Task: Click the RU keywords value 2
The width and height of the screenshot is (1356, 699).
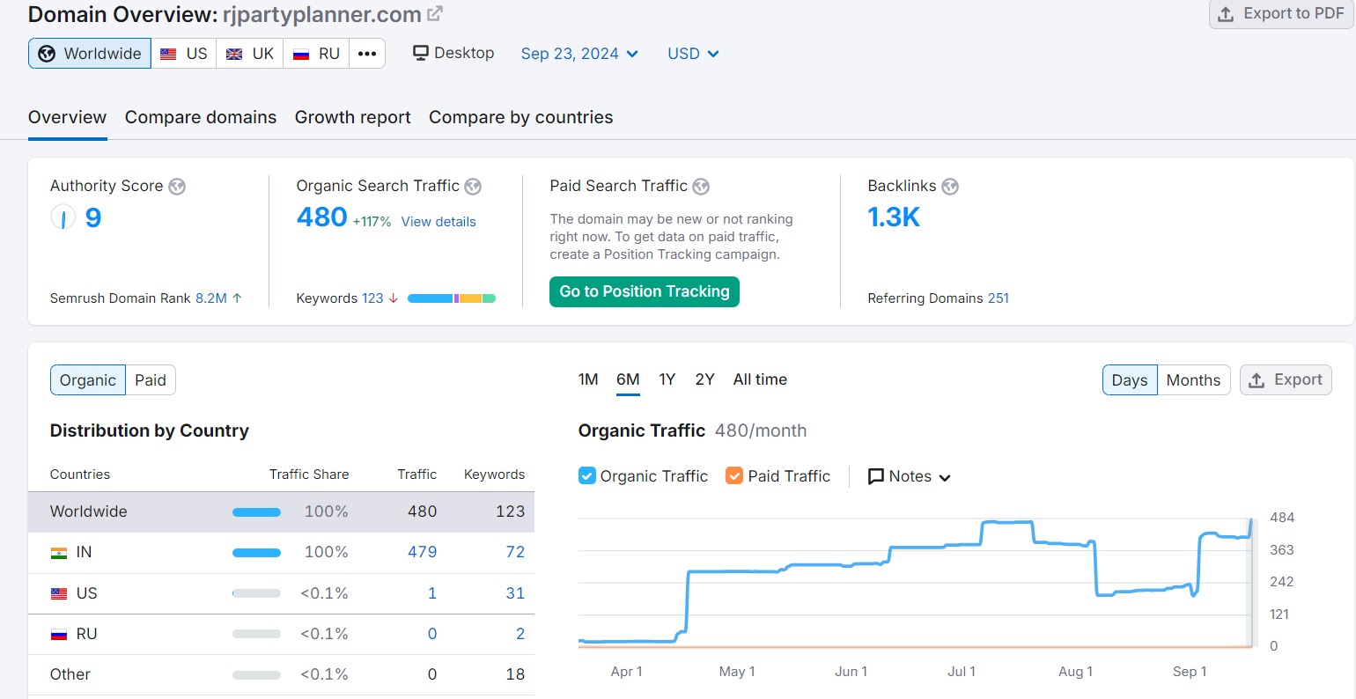Action: (x=520, y=634)
